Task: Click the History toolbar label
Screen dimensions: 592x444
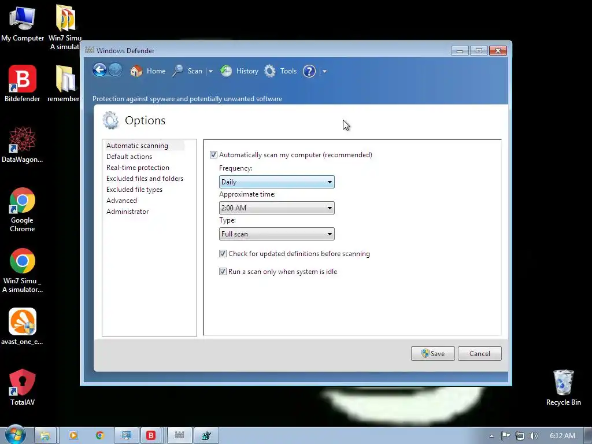Action: coord(247,71)
